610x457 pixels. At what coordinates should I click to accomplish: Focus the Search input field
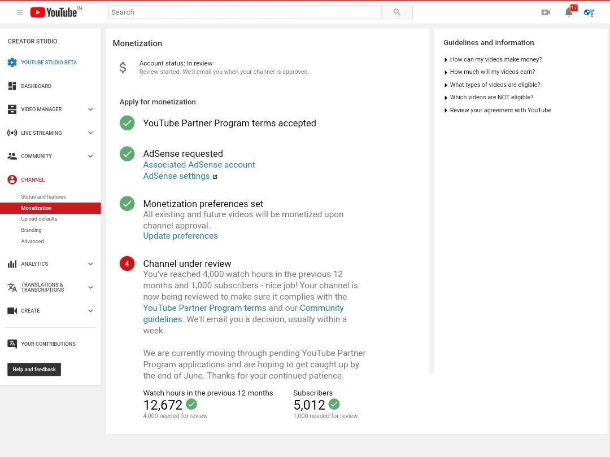coord(245,12)
